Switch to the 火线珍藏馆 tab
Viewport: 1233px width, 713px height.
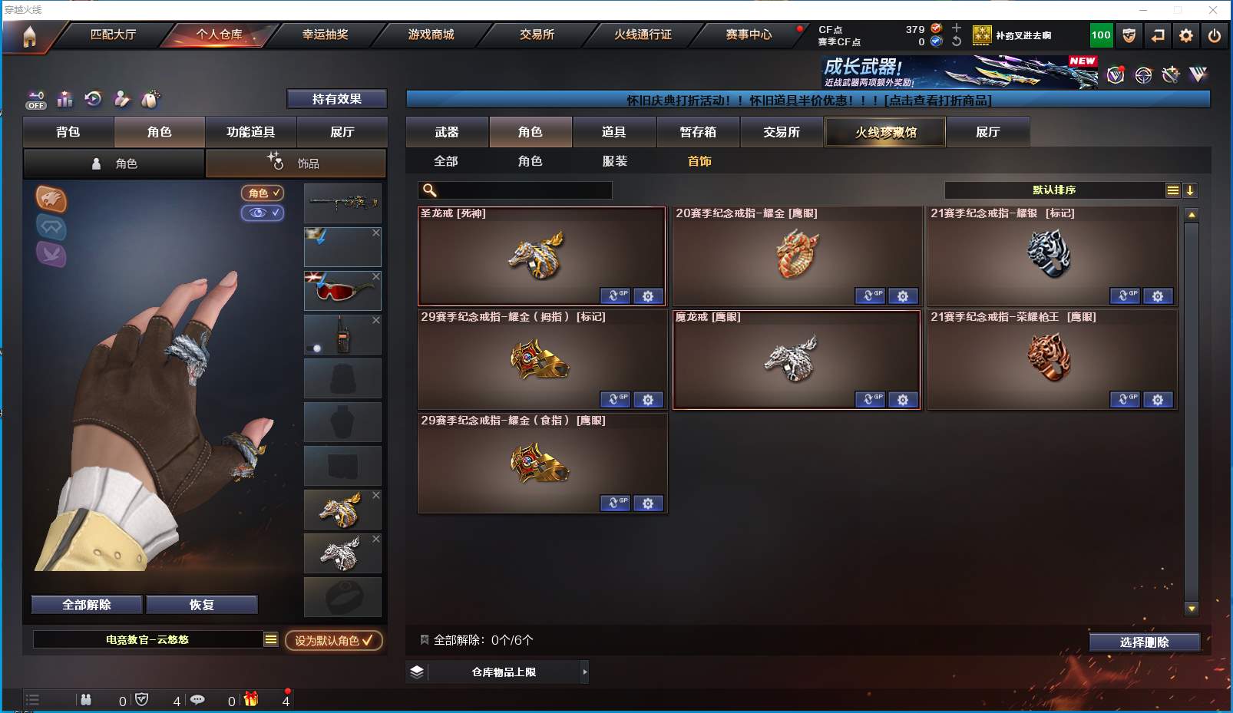pyautogui.click(x=886, y=132)
